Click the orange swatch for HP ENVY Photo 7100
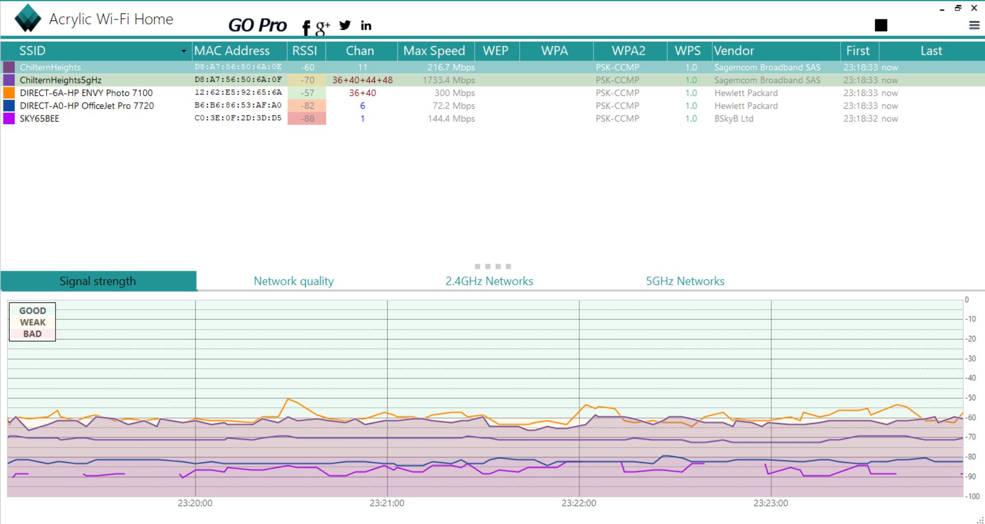Viewport: 985px width, 524px height. pos(9,93)
